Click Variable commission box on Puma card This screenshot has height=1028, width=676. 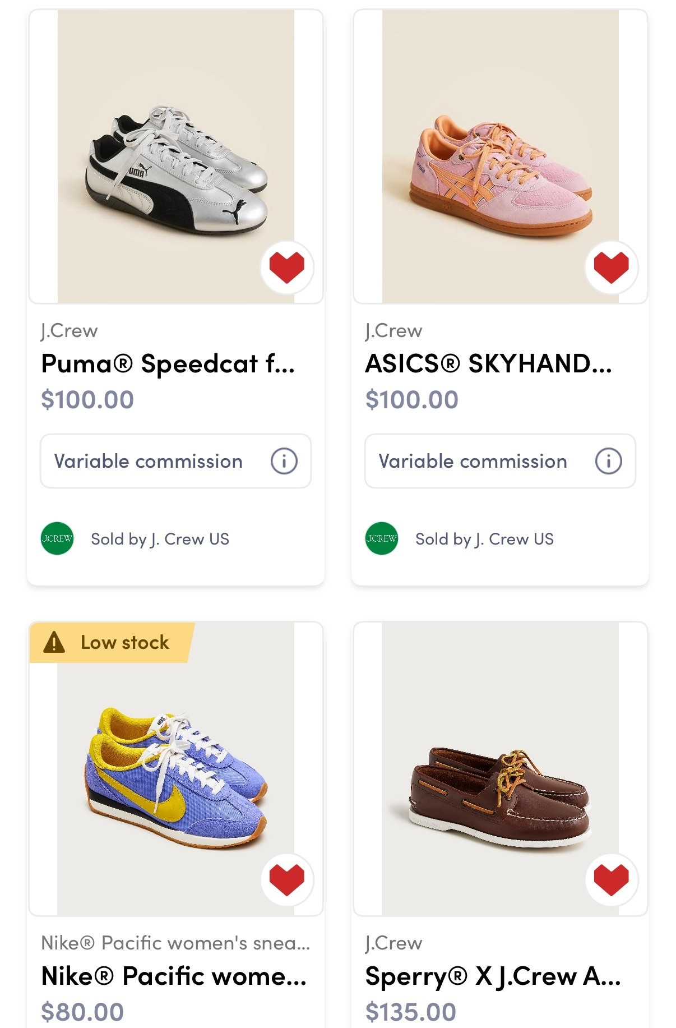149,461
